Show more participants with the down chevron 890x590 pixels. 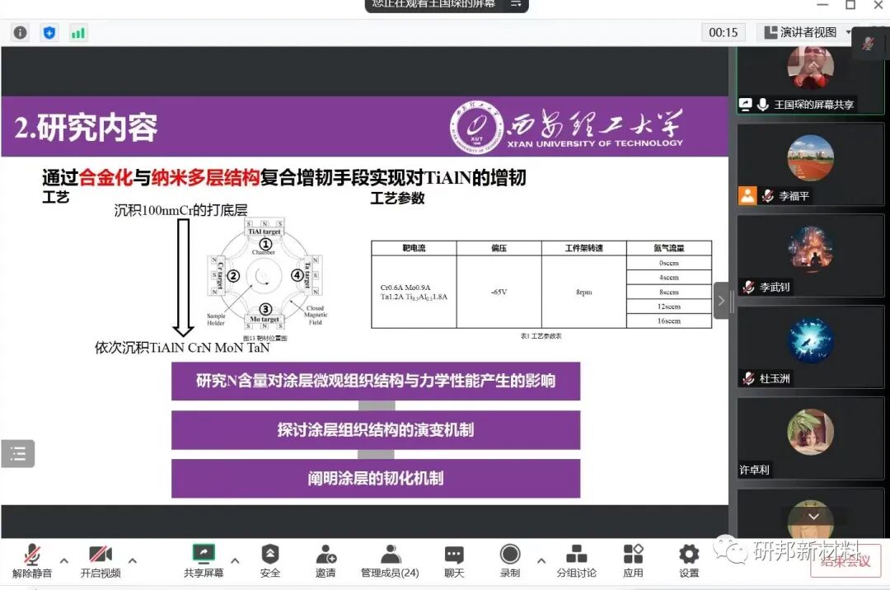tap(813, 516)
